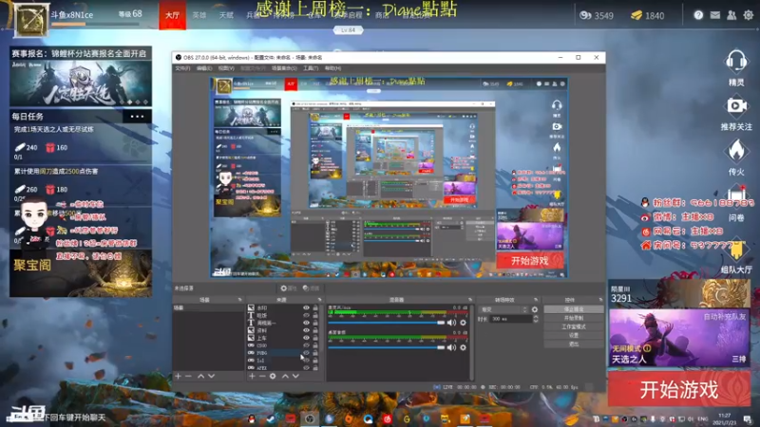This screenshot has height=427, width=760.
Task: Move scene up with arrow icon
Action: point(200,376)
